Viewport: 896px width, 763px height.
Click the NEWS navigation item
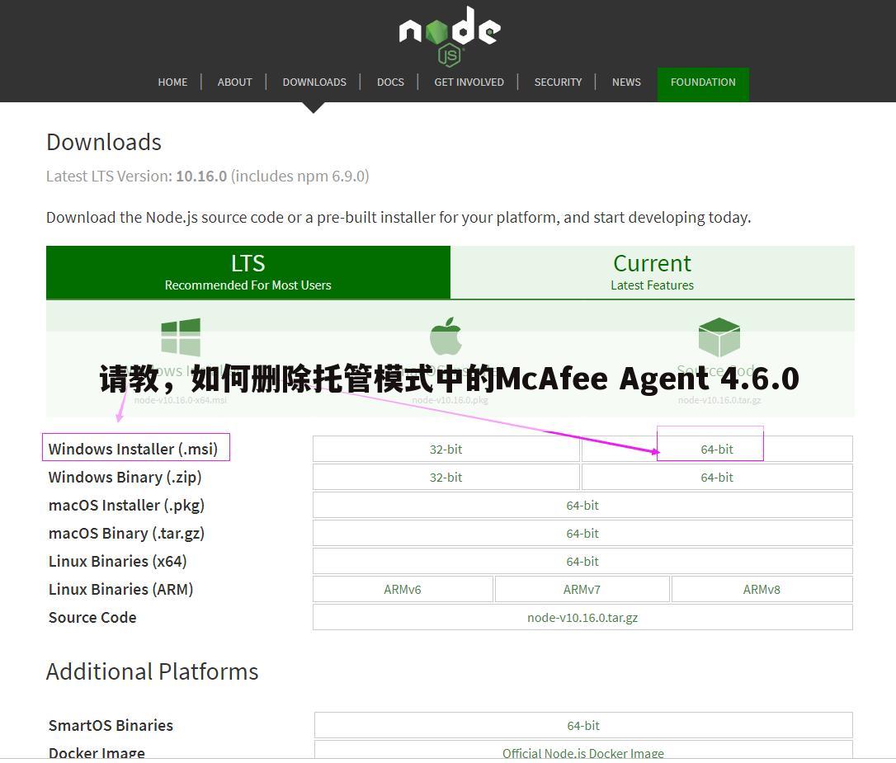626,82
